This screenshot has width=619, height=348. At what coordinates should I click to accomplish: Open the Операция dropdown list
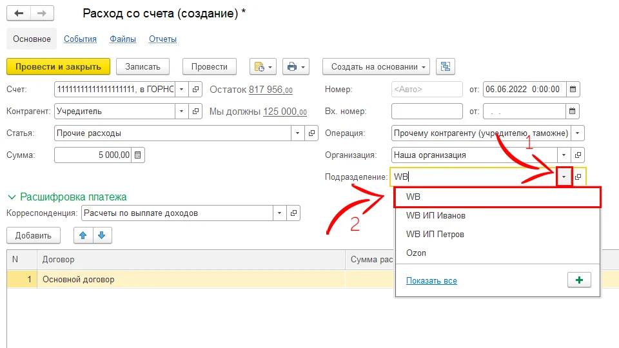[578, 133]
